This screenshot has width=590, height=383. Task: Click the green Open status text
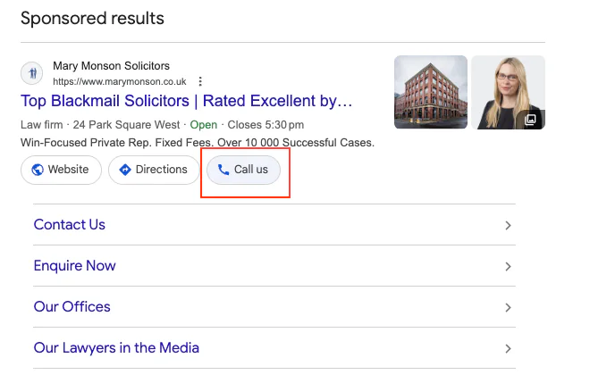(204, 125)
